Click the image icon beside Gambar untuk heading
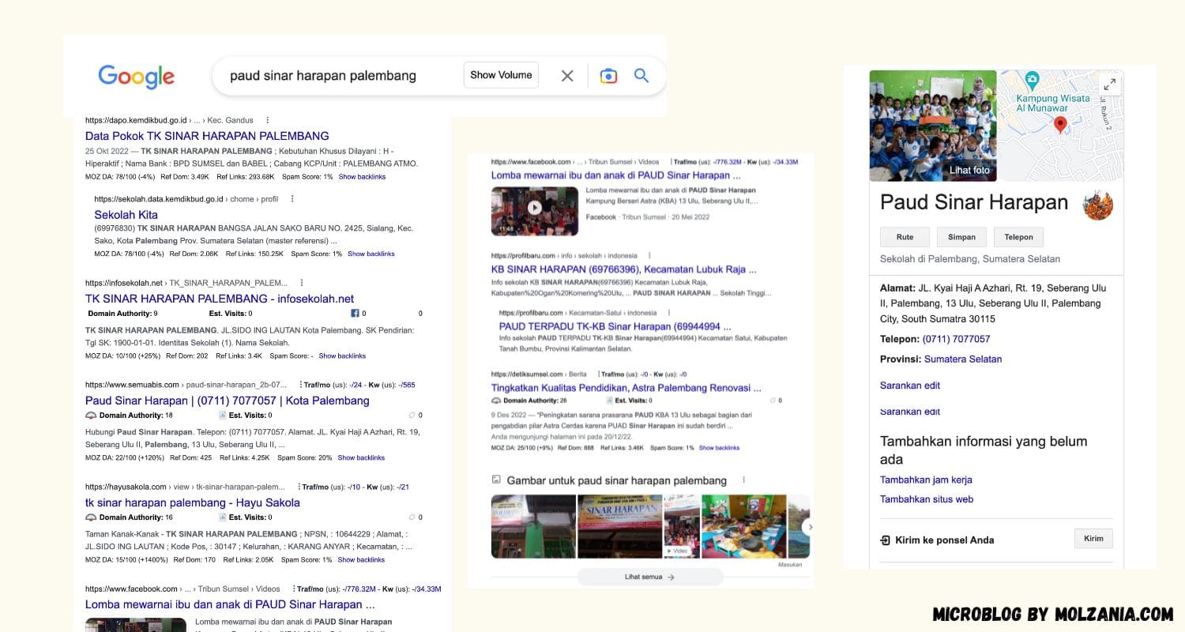 coord(496,480)
